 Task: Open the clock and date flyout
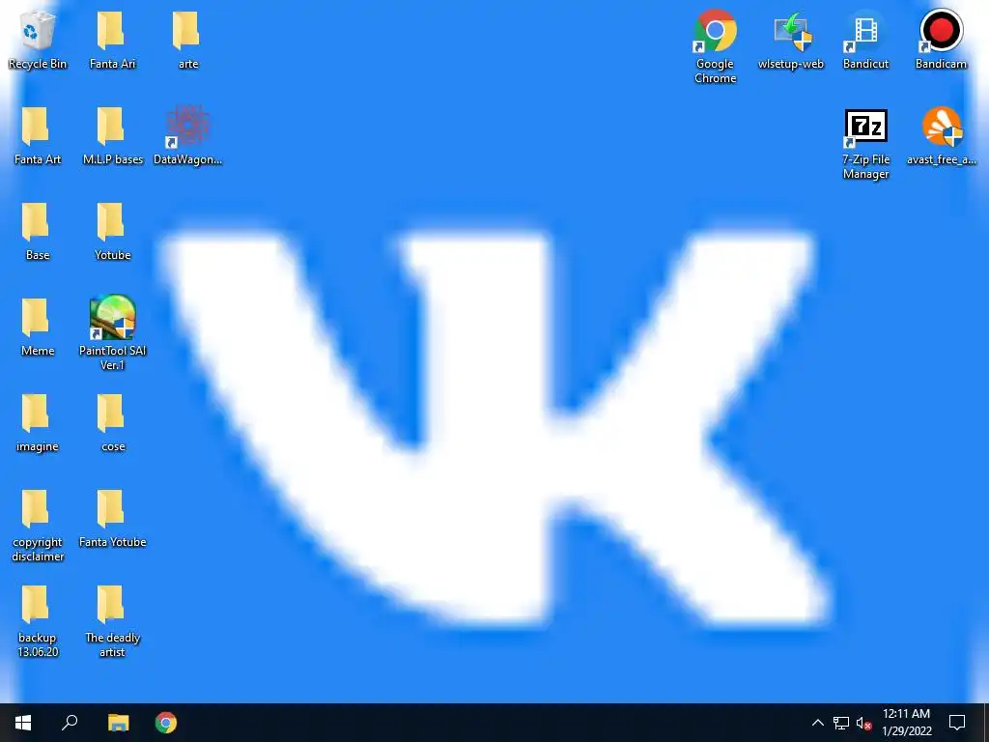coord(906,723)
